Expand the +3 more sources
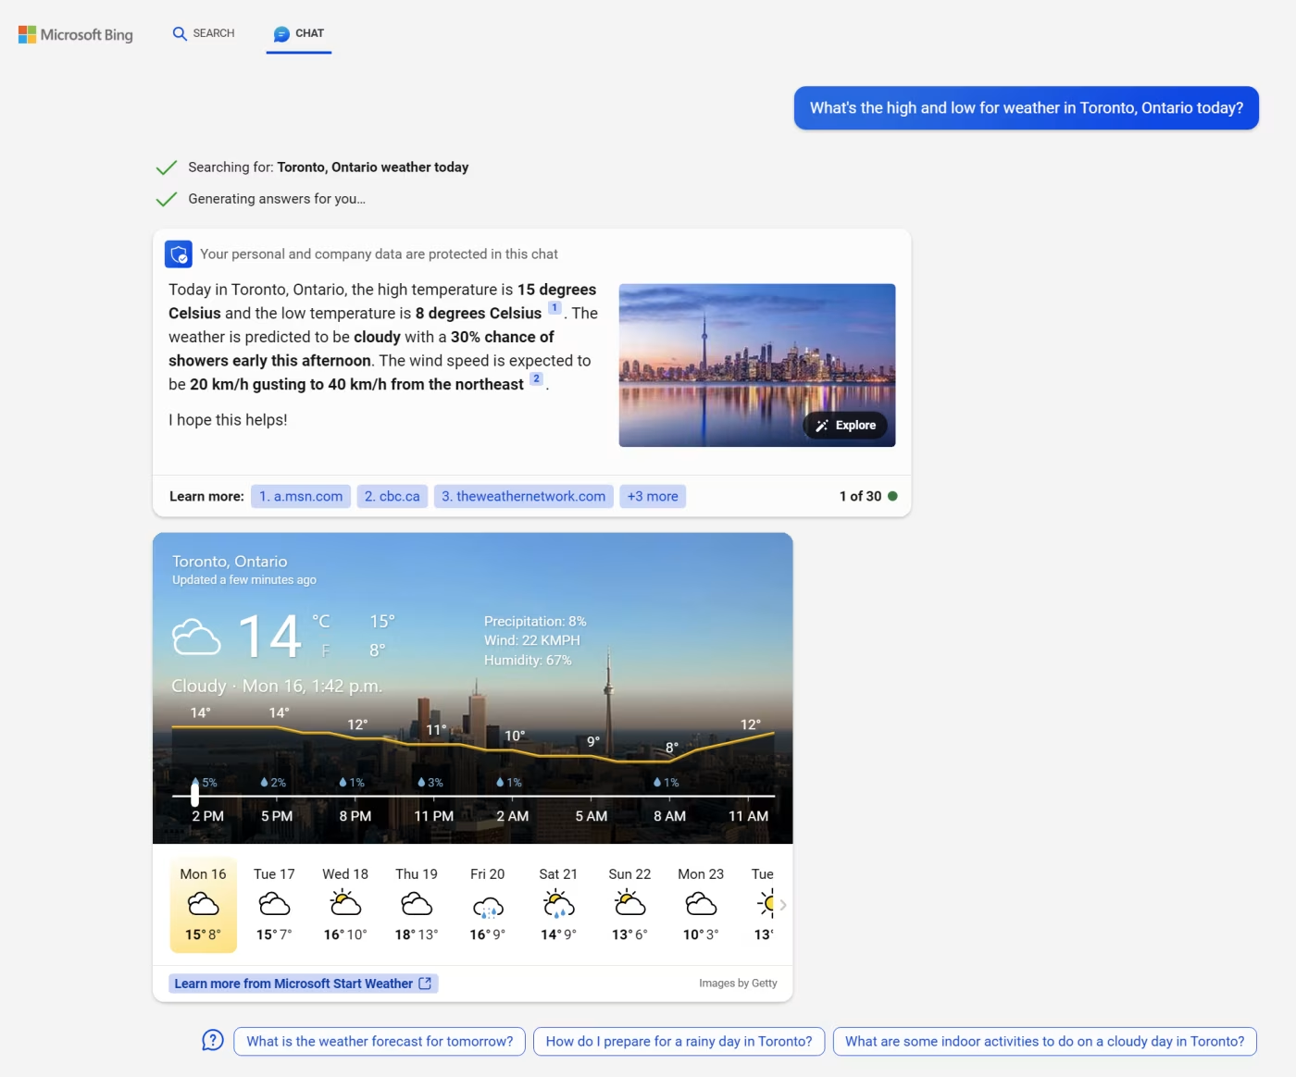 tap(653, 496)
